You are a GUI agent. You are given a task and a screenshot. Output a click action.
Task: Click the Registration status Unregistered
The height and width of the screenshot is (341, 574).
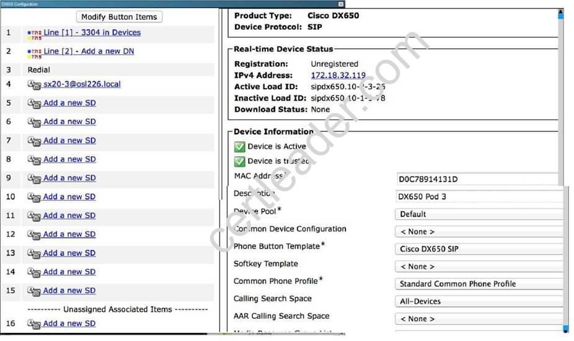coord(335,64)
